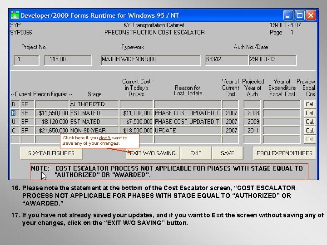
Task: Click the Typework field MAJOR WIDENING(O)
Action: pos(151,60)
